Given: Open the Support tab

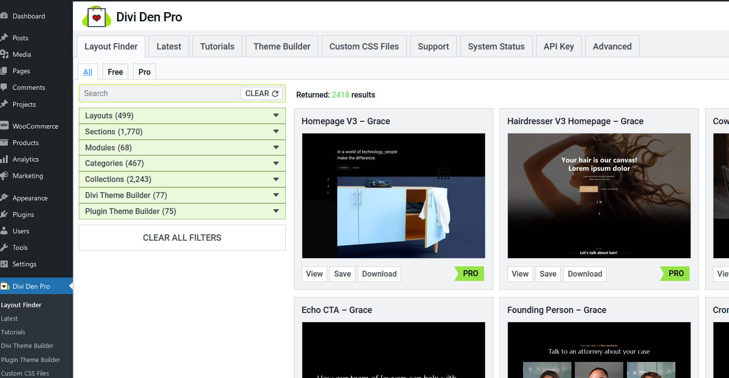Looking at the screenshot, I should coord(434,47).
